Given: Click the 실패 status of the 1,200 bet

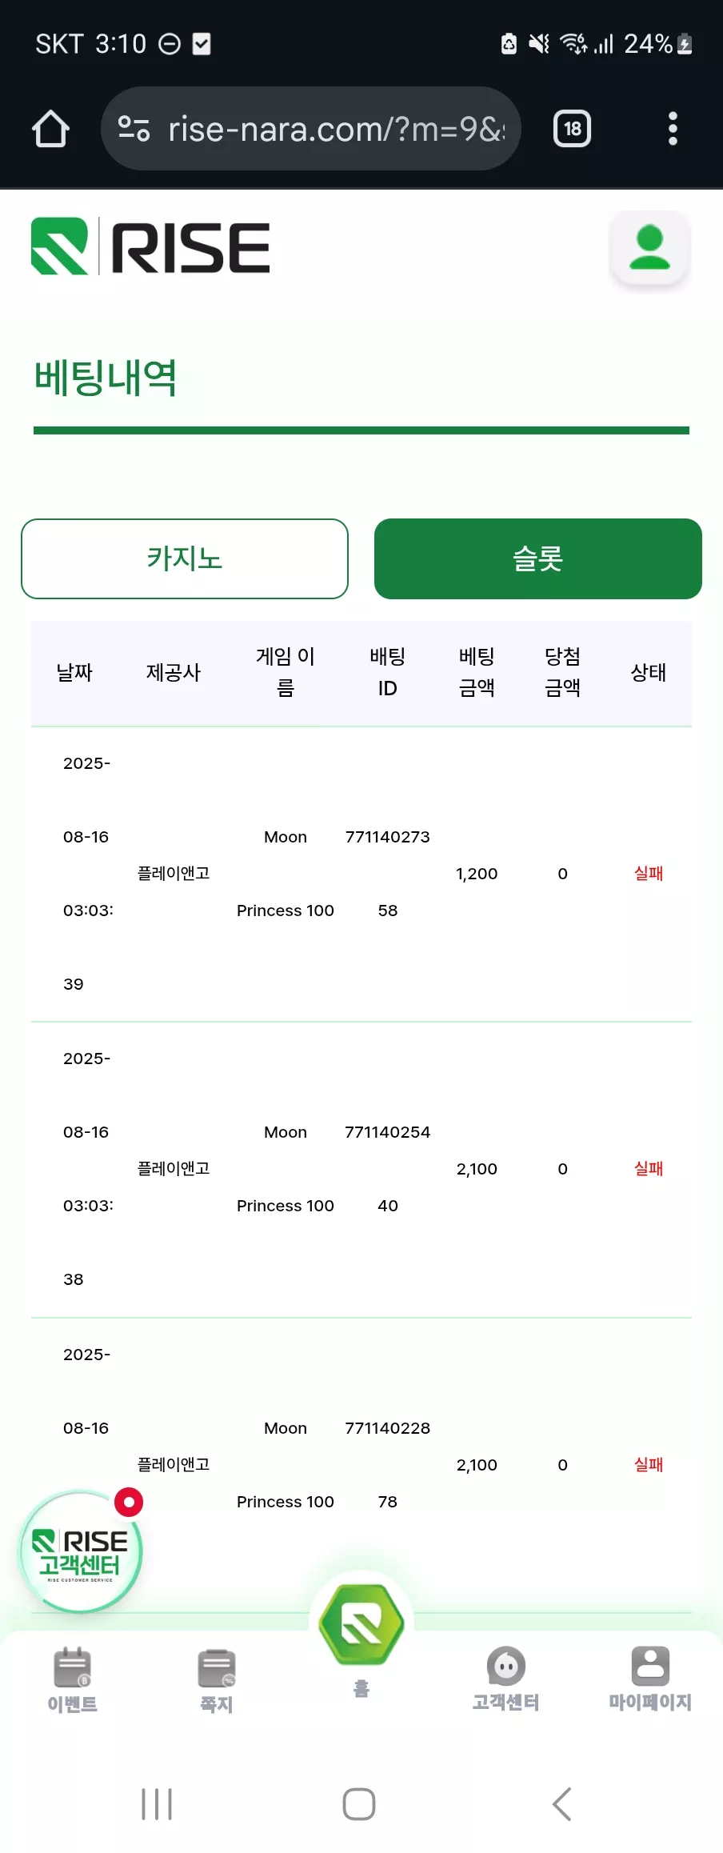Looking at the screenshot, I should [x=649, y=874].
